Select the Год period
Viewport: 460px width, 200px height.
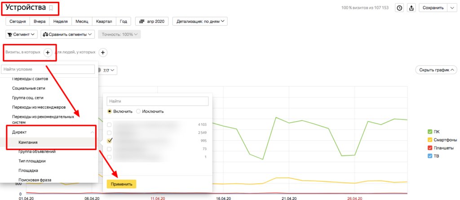(124, 22)
